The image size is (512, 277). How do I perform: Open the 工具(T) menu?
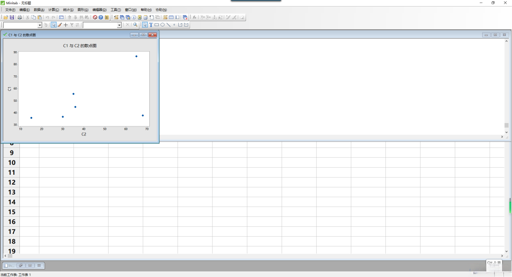116,10
